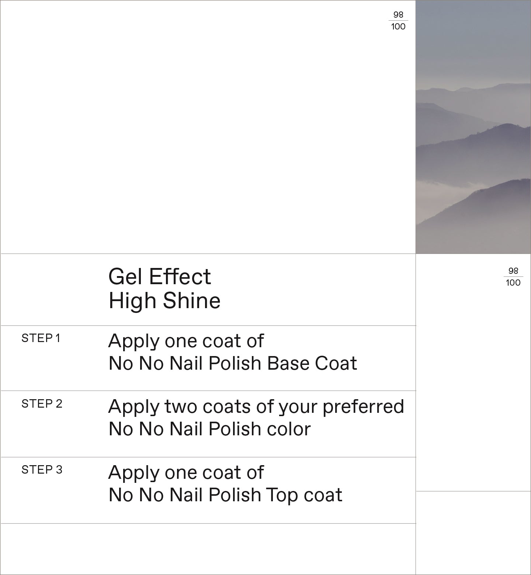Click "No No Nail Polish color" text
Image resolution: width=531 pixels, height=575 pixels.
209,429
